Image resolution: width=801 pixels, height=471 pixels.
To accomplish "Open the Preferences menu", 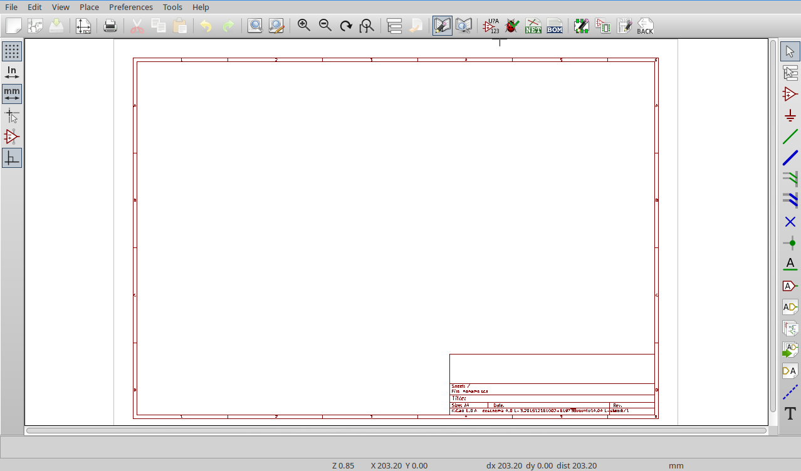I will [x=131, y=7].
